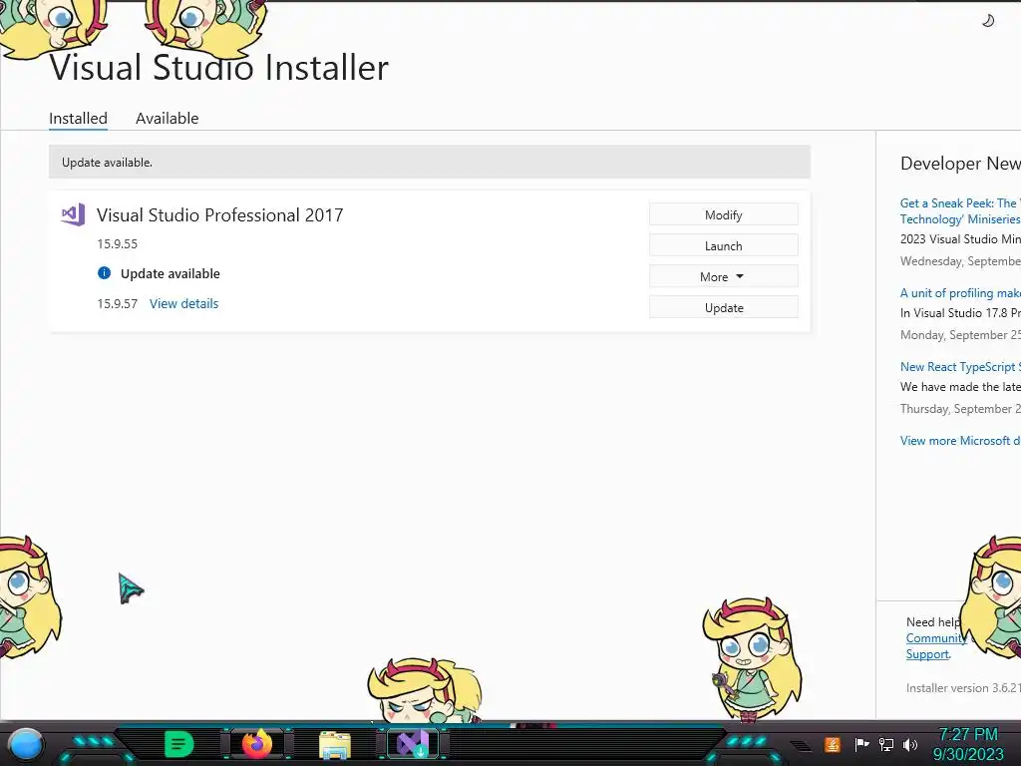Open the green notes app in taskbar
The width and height of the screenshot is (1021, 766).
click(179, 744)
